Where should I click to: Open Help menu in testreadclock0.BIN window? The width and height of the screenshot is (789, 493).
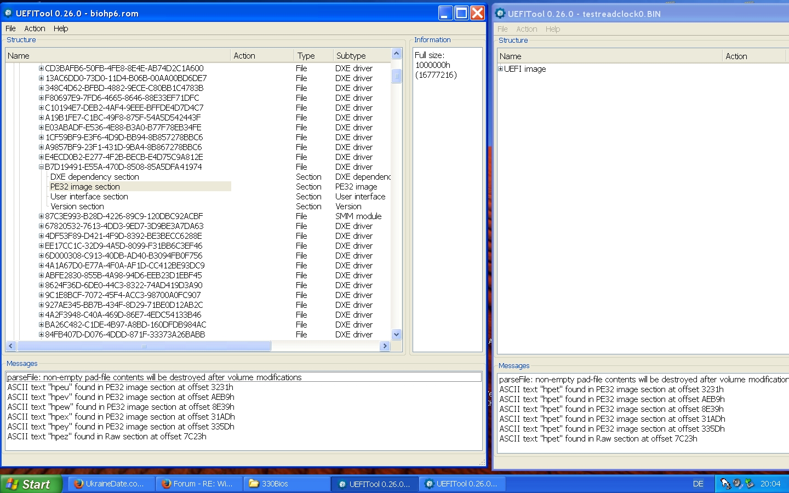[x=553, y=29]
